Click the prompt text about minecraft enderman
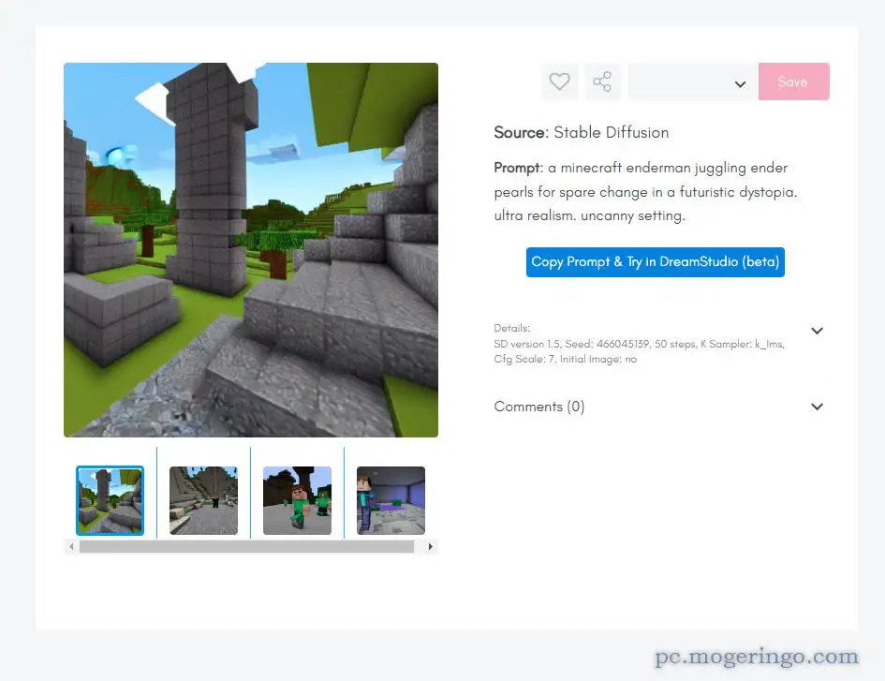Image resolution: width=885 pixels, height=681 pixels. tap(645, 192)
